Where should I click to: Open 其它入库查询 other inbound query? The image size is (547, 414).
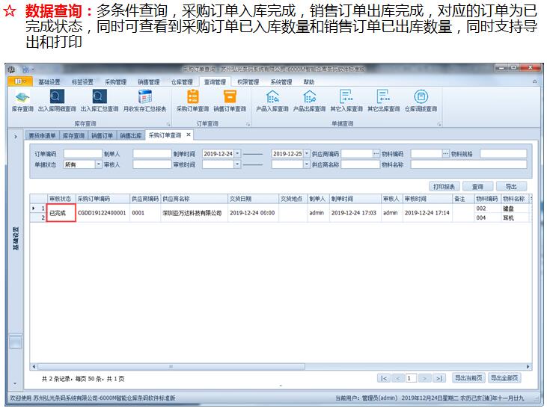tap(346, 101)
